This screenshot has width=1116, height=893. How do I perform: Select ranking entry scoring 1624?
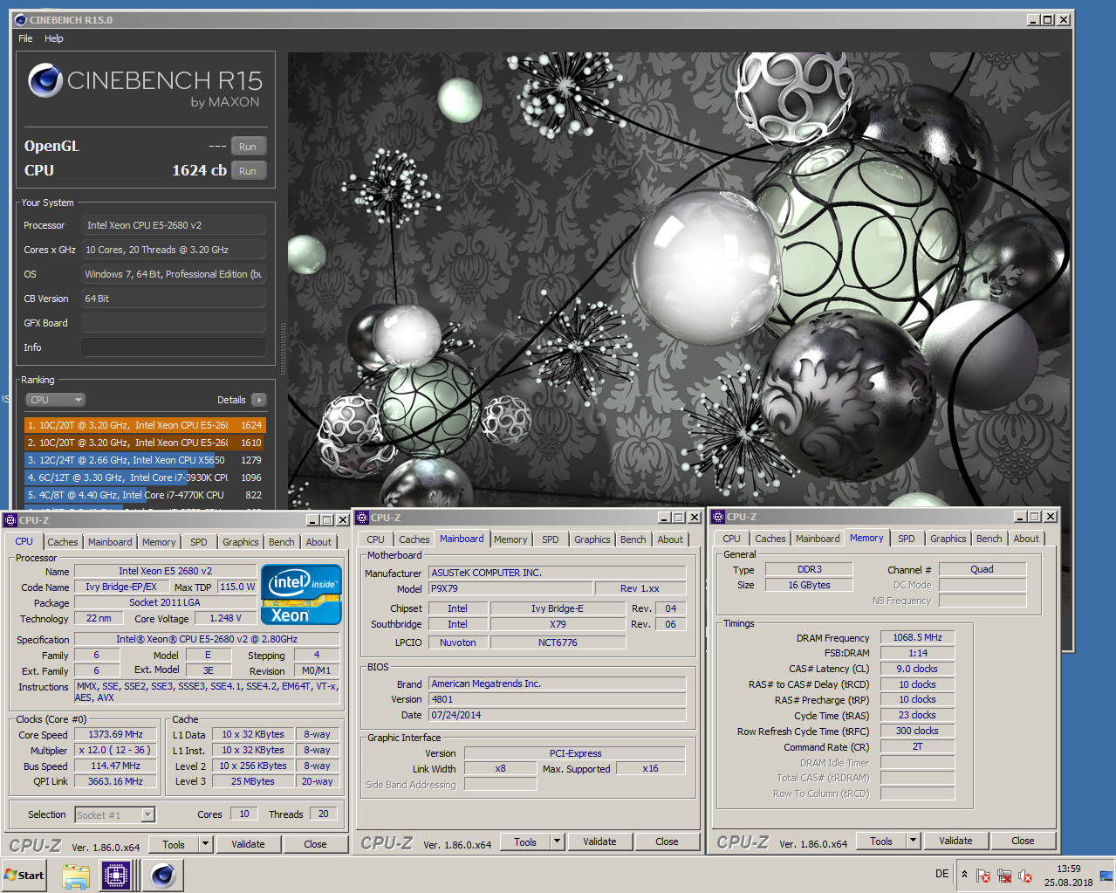click(x=145, y=425)
